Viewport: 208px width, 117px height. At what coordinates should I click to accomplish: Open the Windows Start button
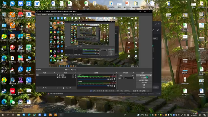(2, 115)
